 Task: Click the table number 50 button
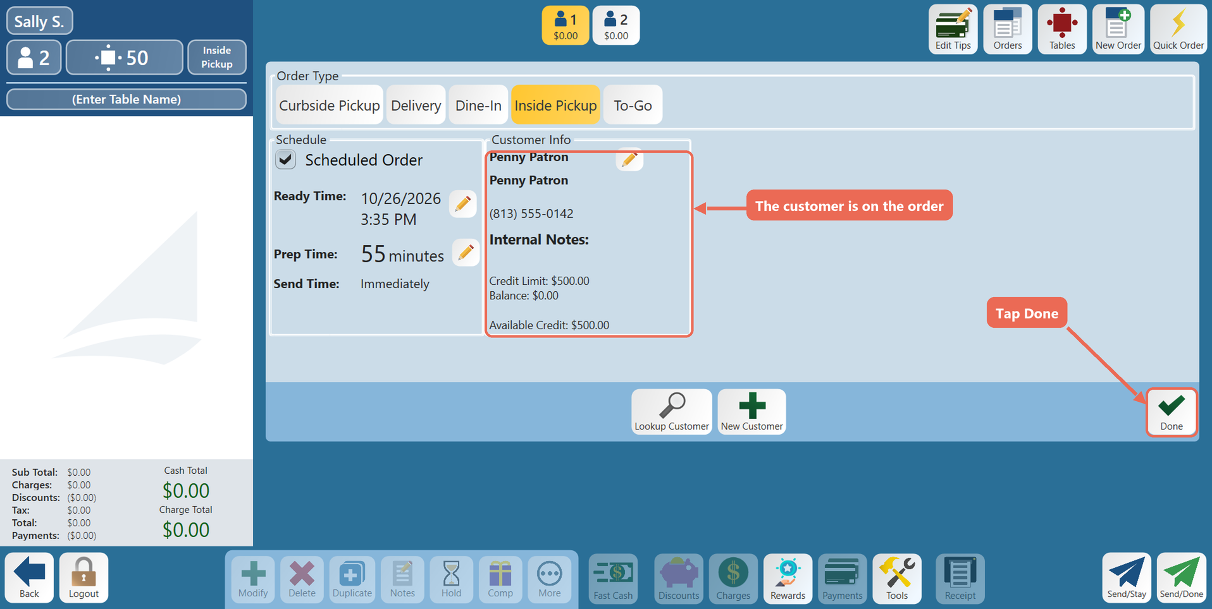[125, 57]
